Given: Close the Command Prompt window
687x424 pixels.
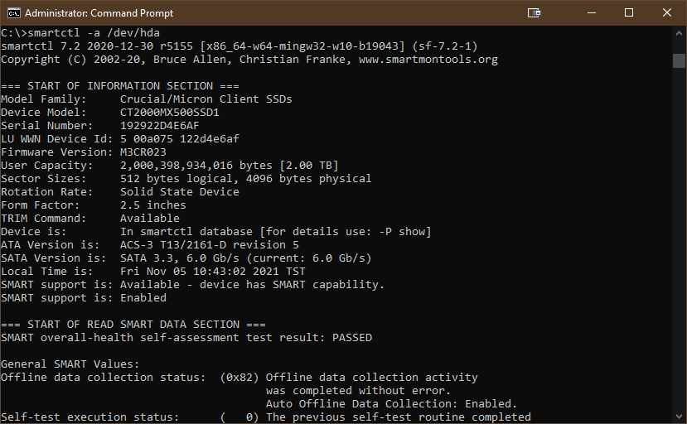Looking at the screenshot, I should (667, 12).
